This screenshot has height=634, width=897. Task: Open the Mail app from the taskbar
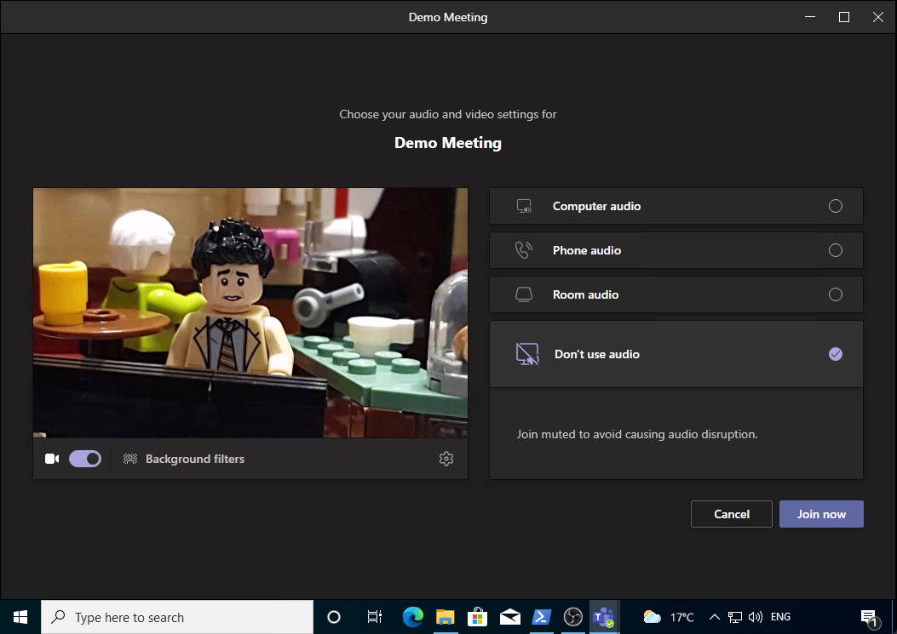[509, 617]
